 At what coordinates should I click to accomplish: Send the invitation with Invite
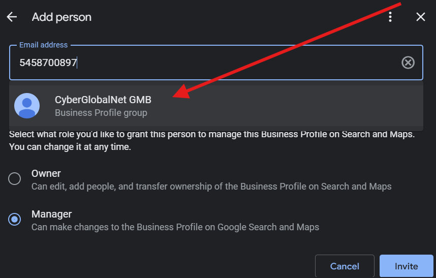(x=406, y=266)
